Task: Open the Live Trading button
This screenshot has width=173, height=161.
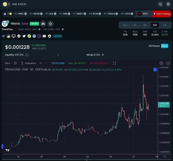Action: point(162,14)
